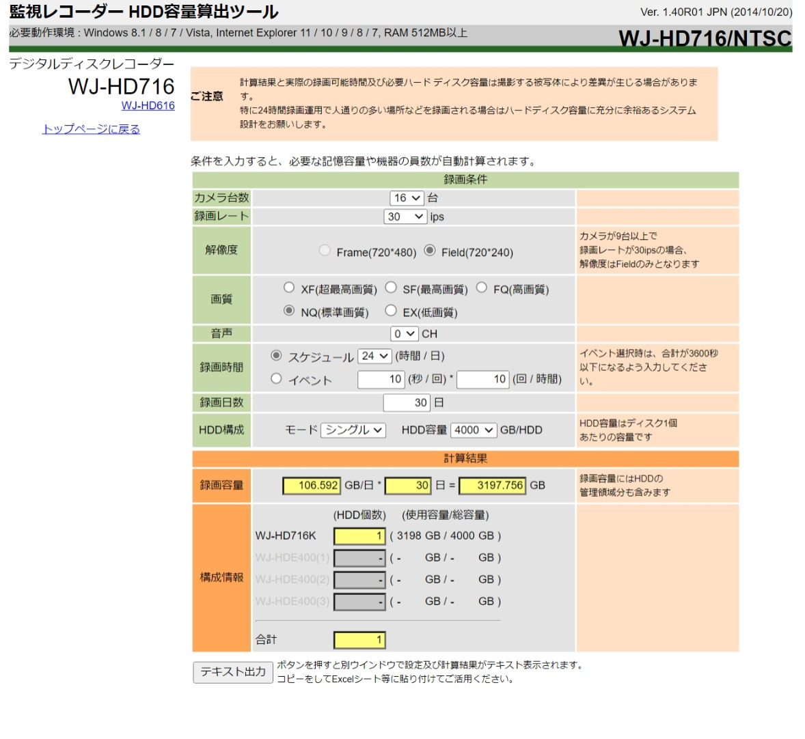The width and height of the screenshot is (805, 739).
Task: Click the 合計 total HDD field
Action: (x=359, y=640)
